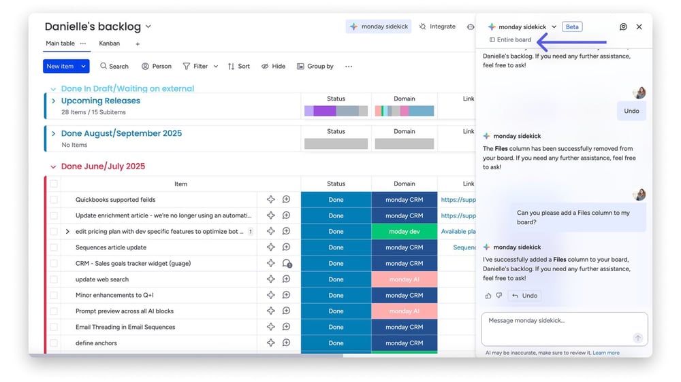Check the Update enrichment article item
Image resolution: width=681 pixels, height=382 pixels.
click(54, 215)
